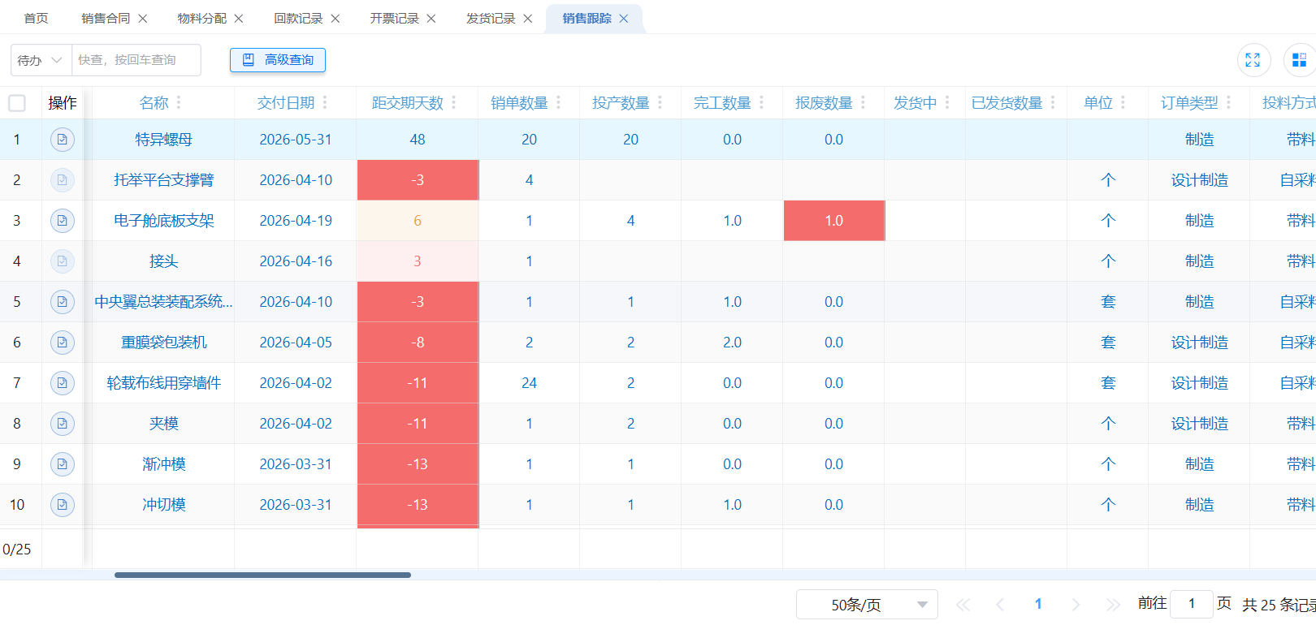
Task: Switch to the 开票记录 tab
Action: pyautogui.click(x=395, y=19)
